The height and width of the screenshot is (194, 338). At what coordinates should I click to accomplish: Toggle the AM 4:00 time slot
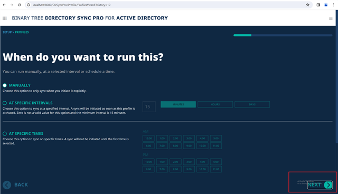click(x=202, y=138)
